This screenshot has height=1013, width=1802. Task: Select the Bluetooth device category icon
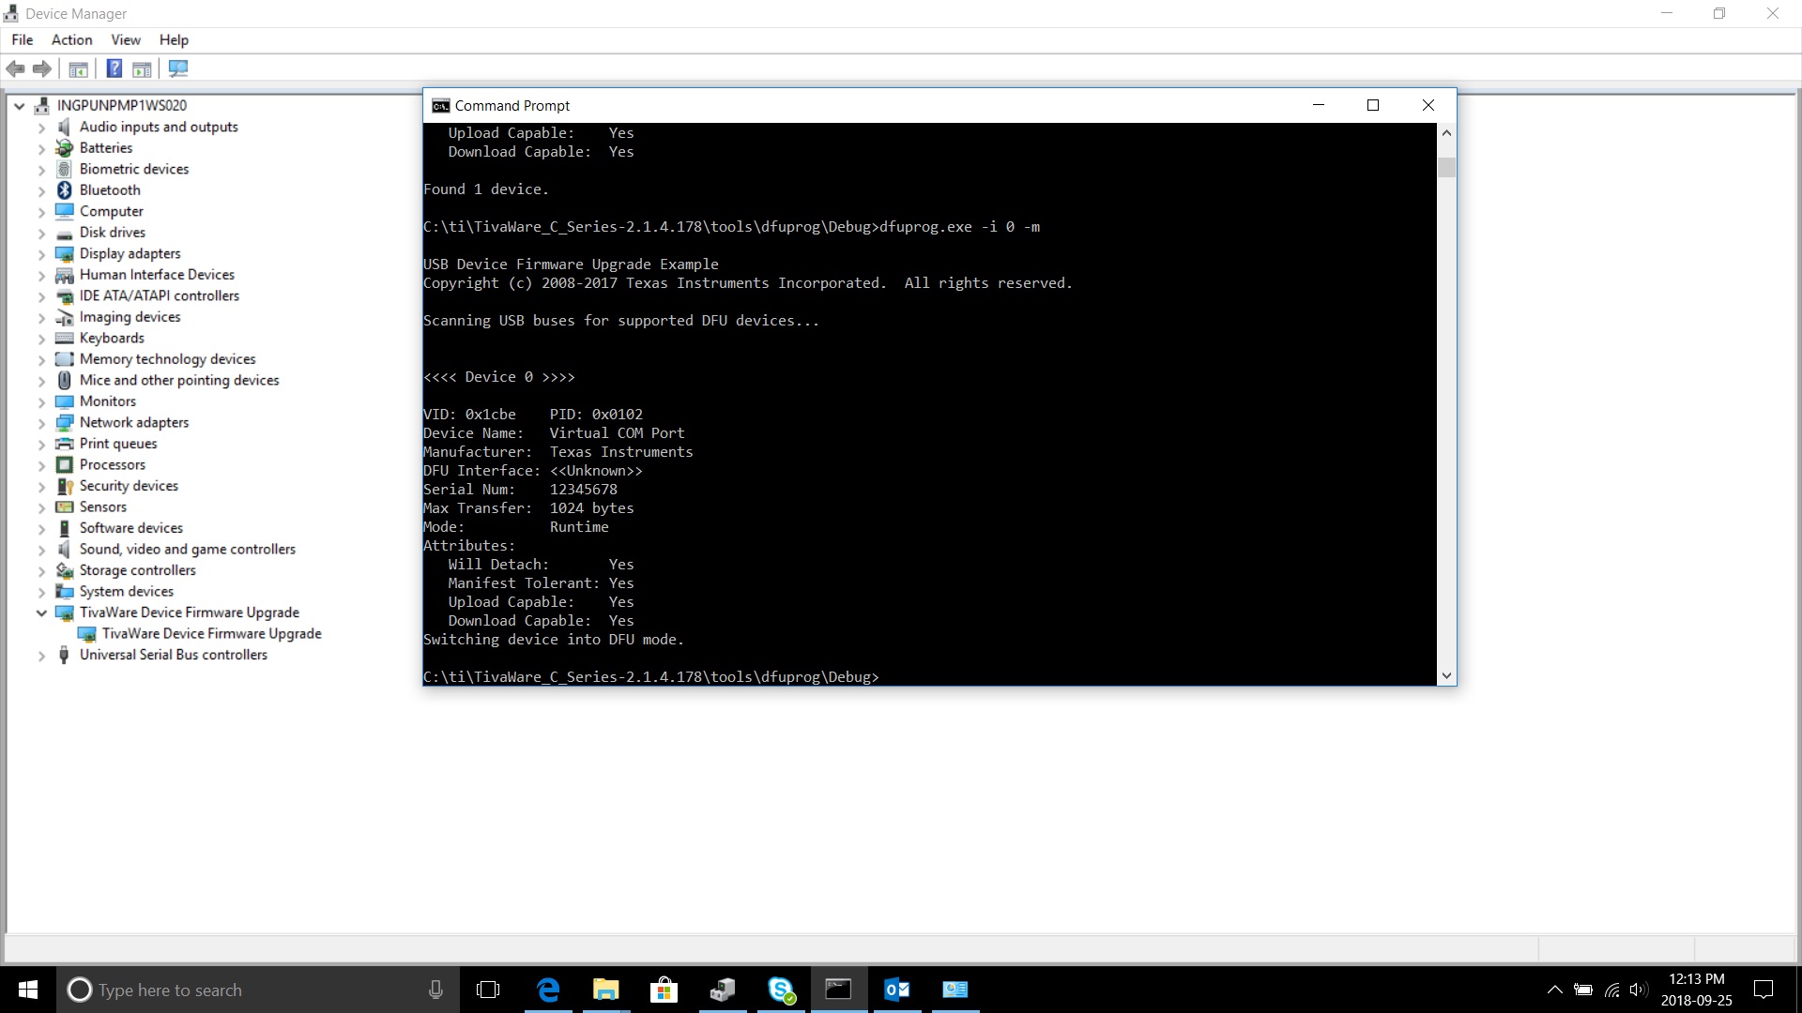(x=64, y=190)
